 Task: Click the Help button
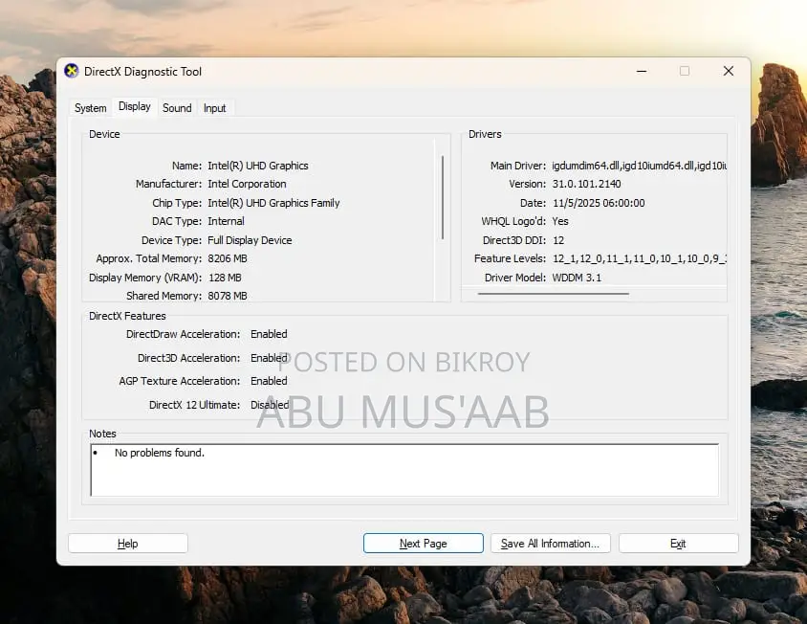pyautogui.click(x=127, y=544)
